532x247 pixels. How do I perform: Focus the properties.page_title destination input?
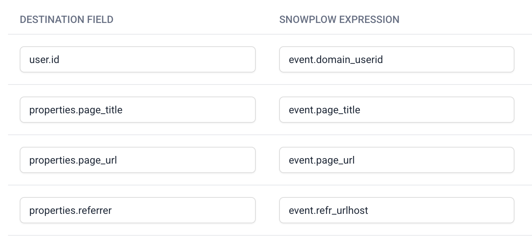coord(137,110)
